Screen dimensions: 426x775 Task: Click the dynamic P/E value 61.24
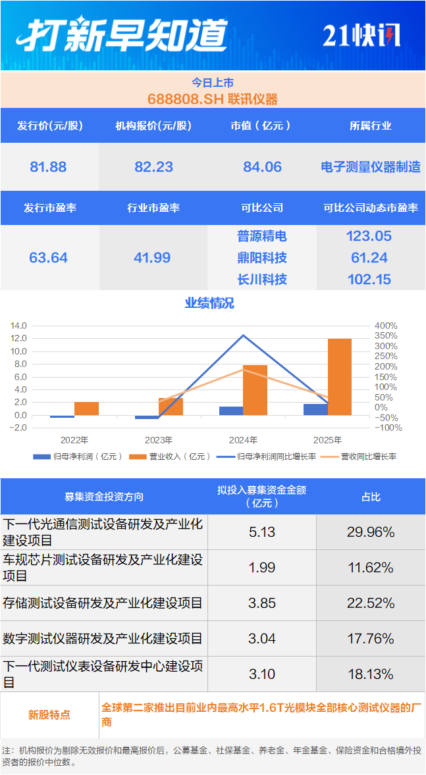pyautogui.click(x=369, y=258)
